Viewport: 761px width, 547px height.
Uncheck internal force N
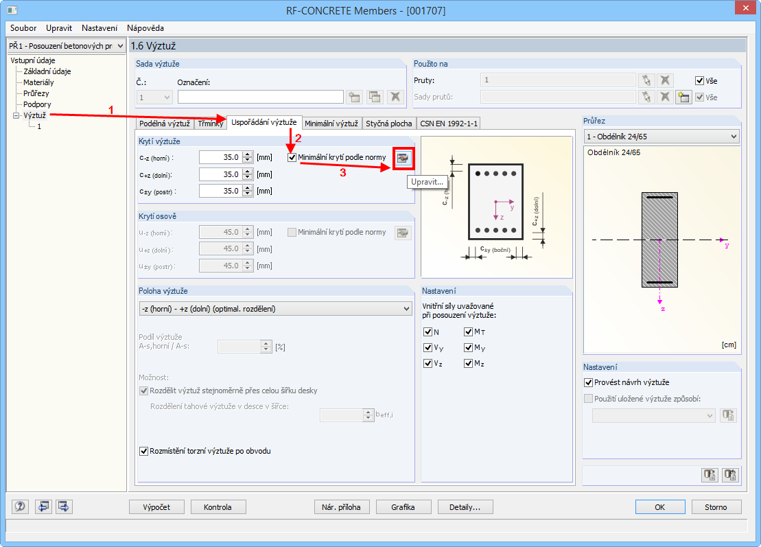(x=428, y=332)
